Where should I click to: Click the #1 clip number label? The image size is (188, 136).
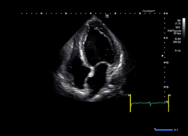[176, 130]
